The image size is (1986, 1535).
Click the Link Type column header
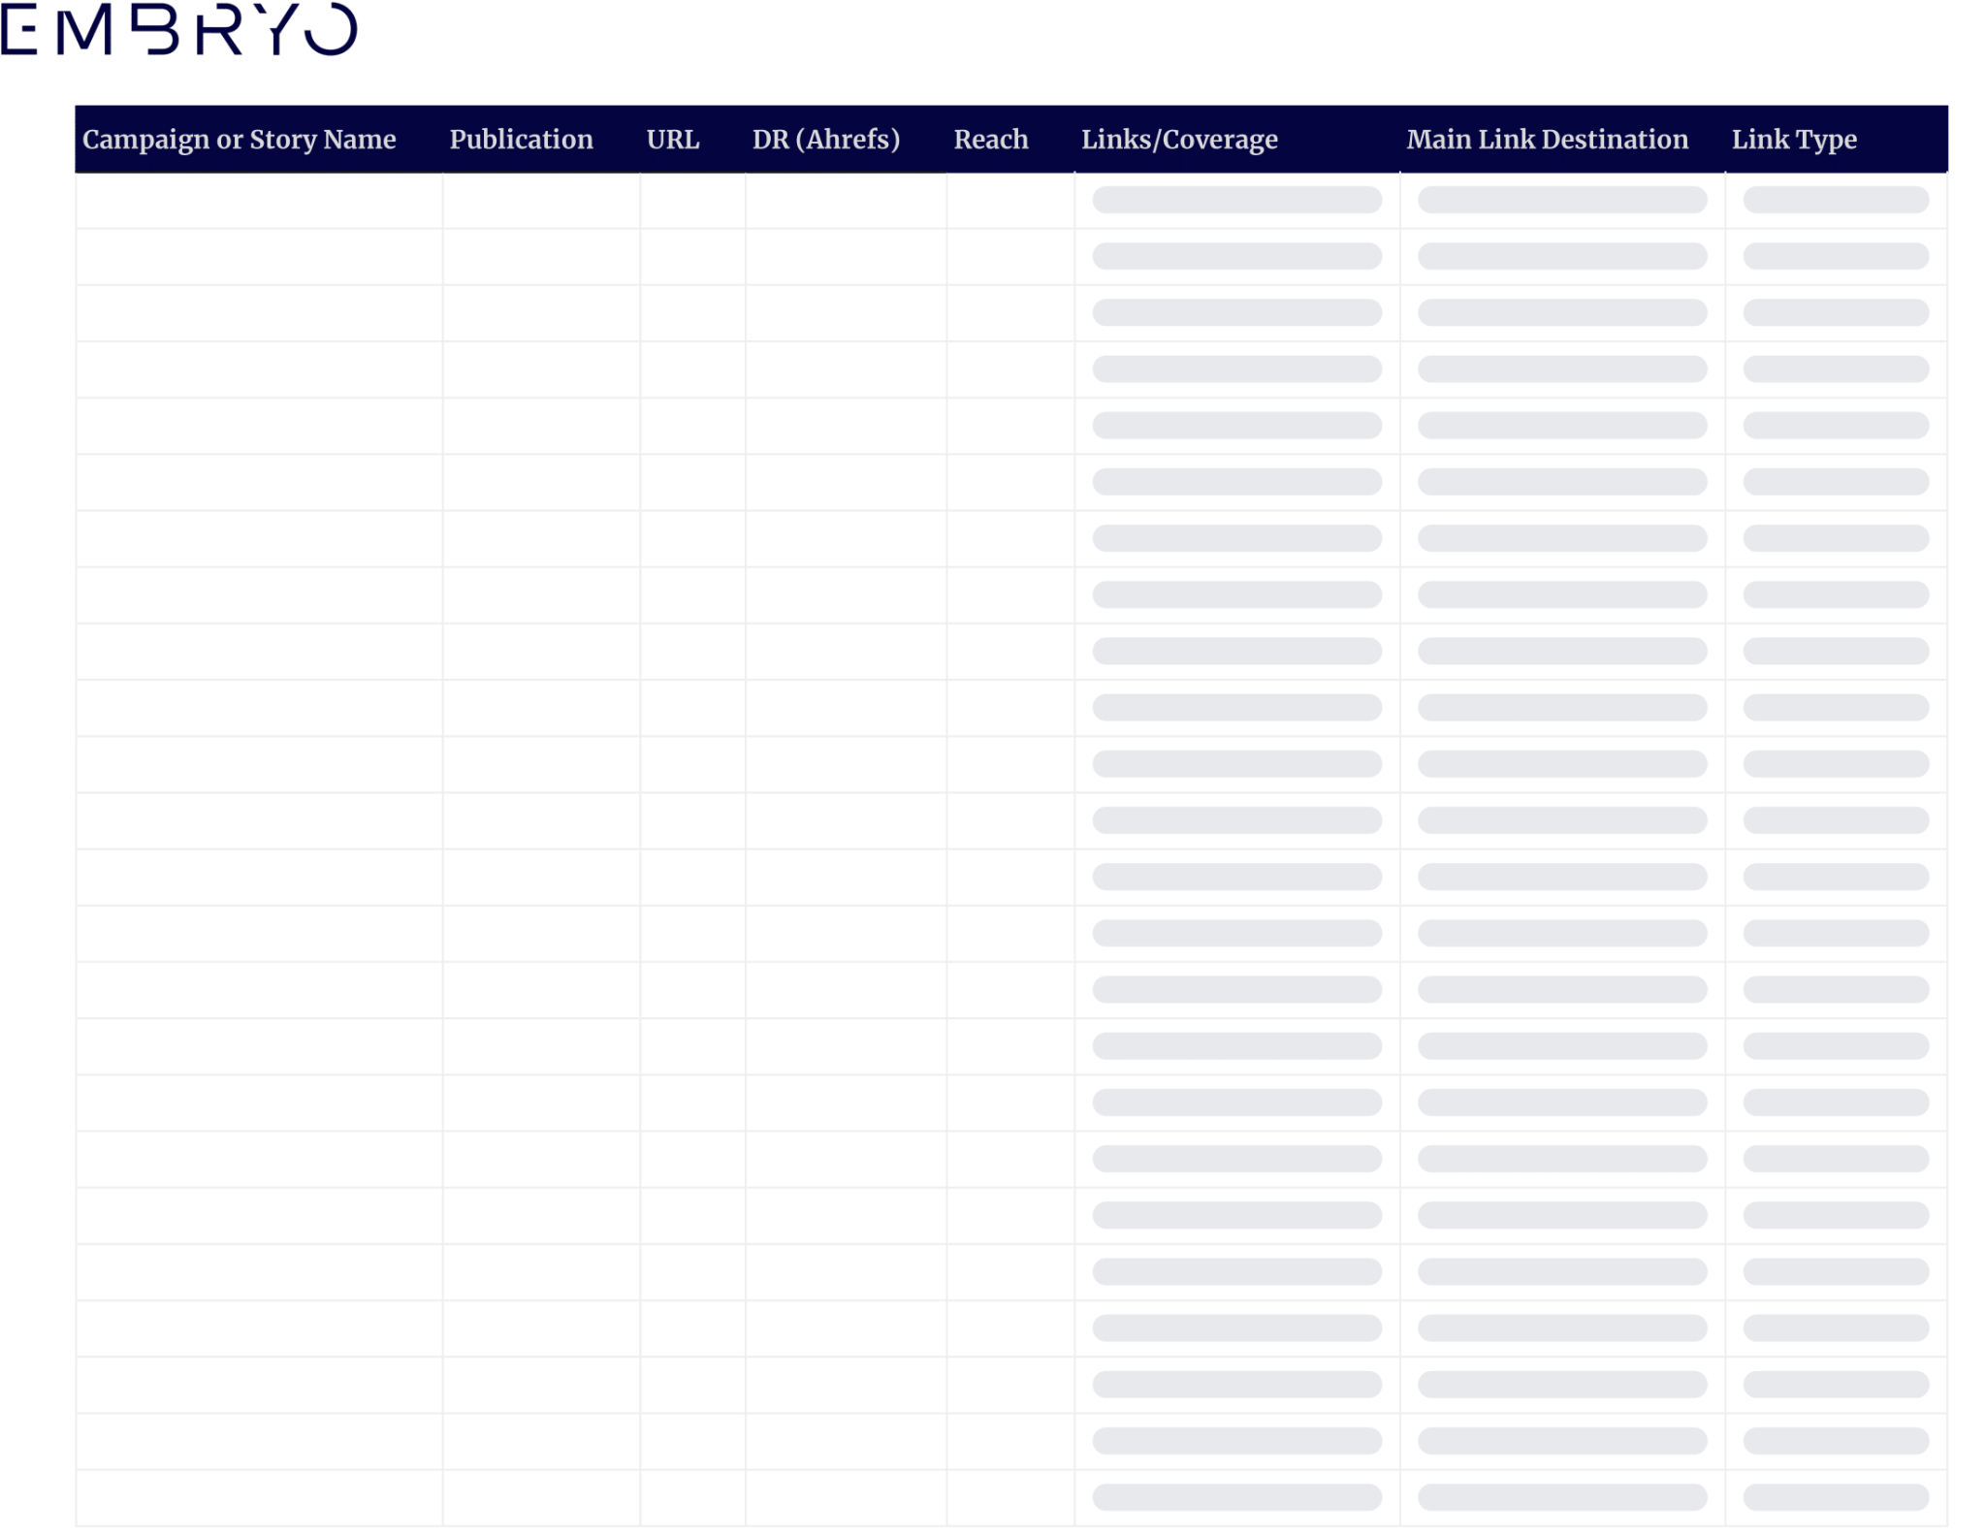coord(1794,139)
